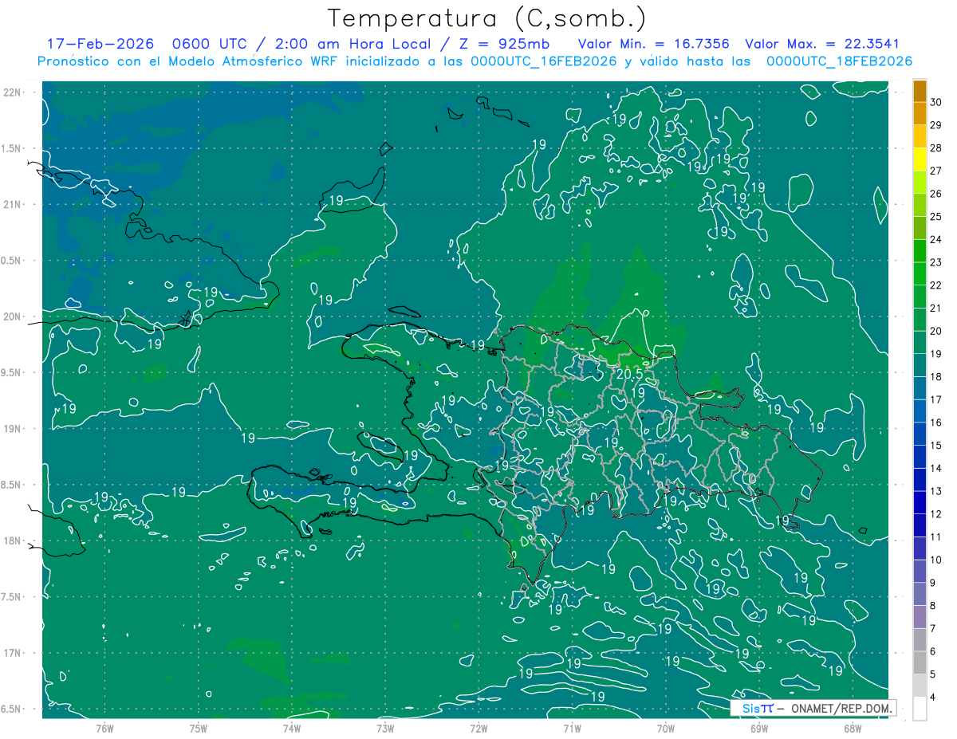Click the "13" label on the color scale
Screen dimensions: 957x739
[x=936, y=491]
